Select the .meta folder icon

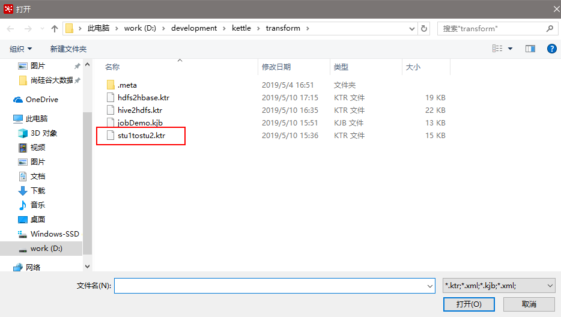(111, 85)
